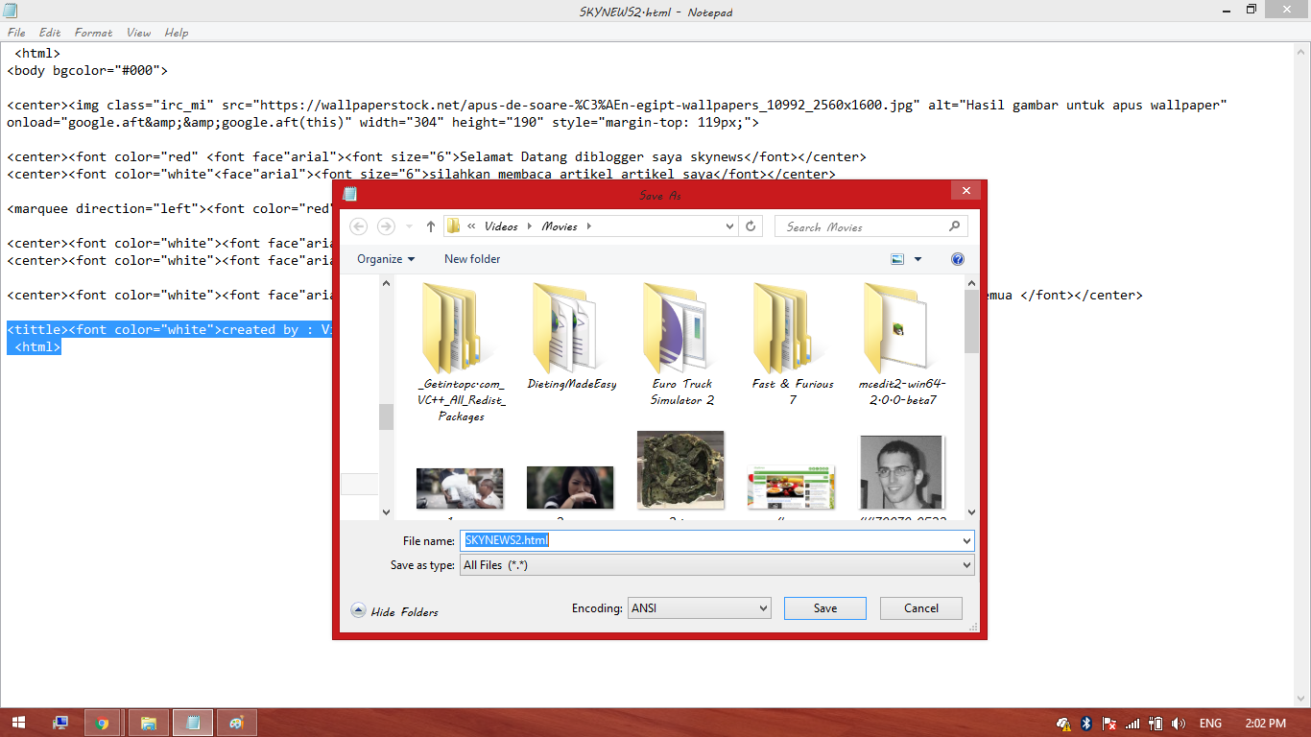Click the network signal icon in the tray

click(1132, 724)
